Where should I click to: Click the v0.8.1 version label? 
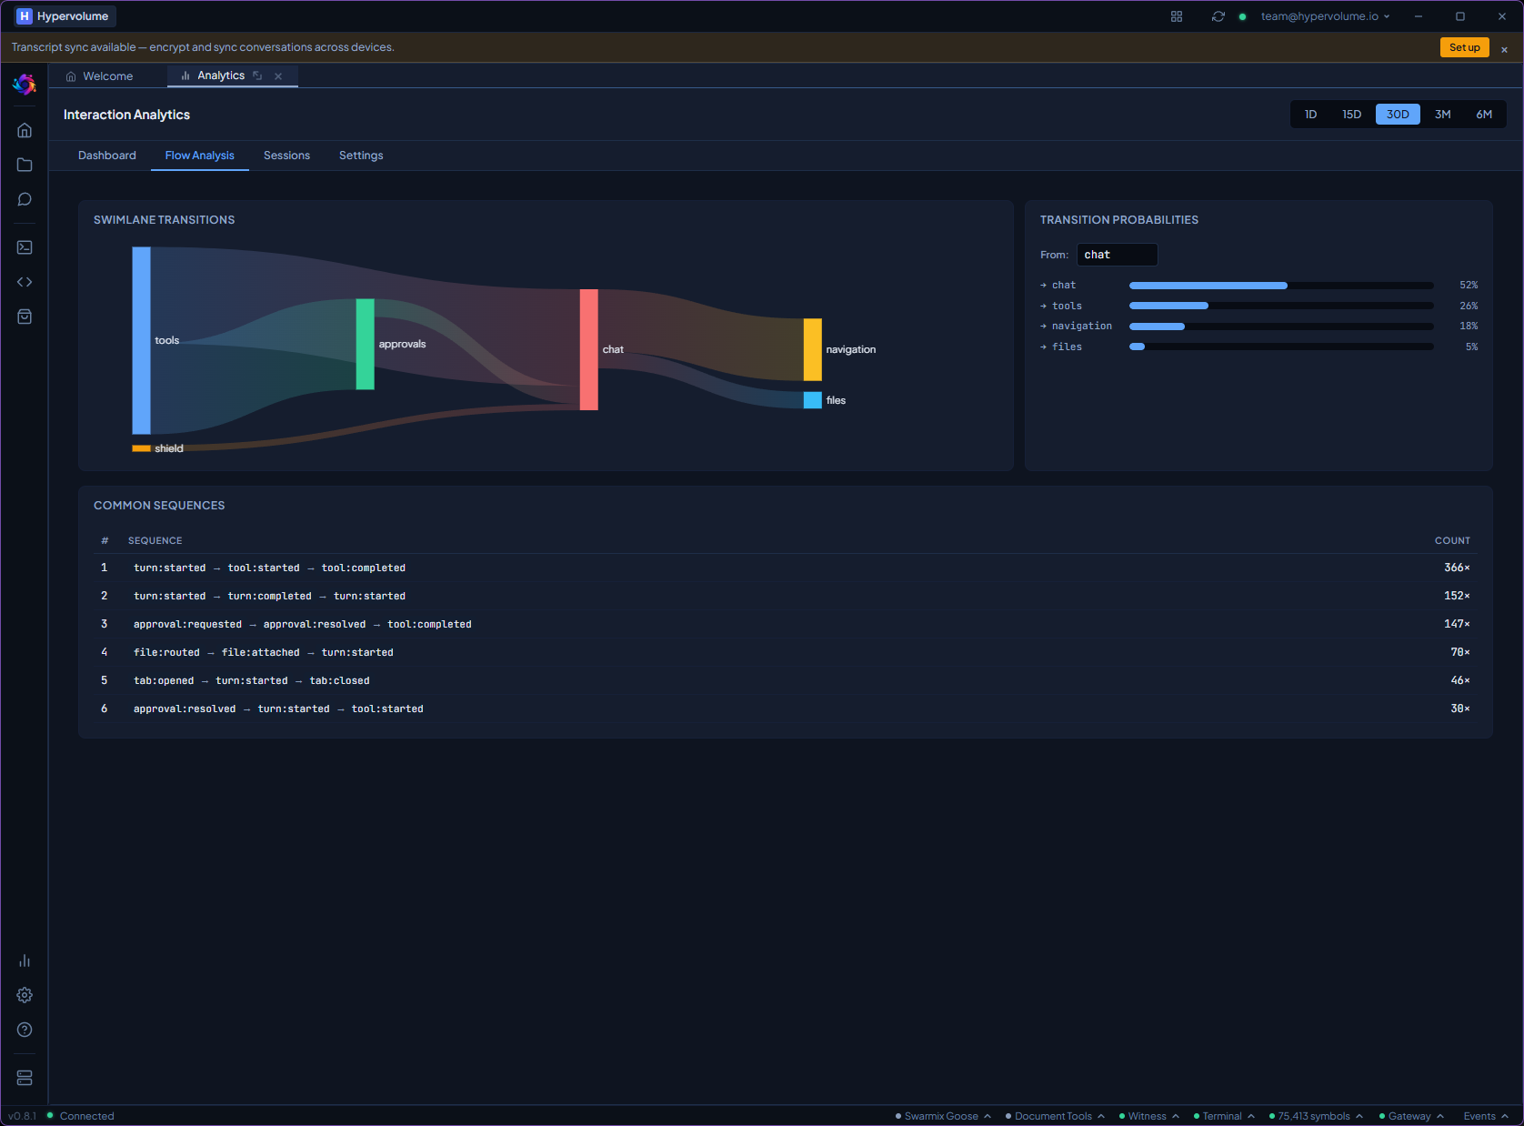(23, 1116)
